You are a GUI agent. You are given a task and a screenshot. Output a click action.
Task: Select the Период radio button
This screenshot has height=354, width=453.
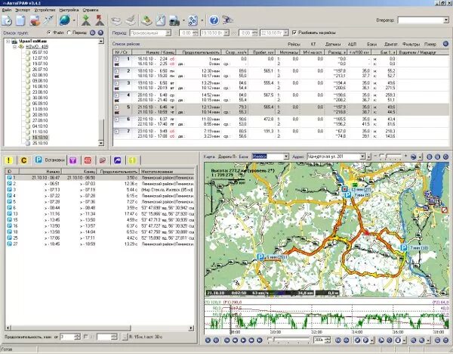coord(69,33)
